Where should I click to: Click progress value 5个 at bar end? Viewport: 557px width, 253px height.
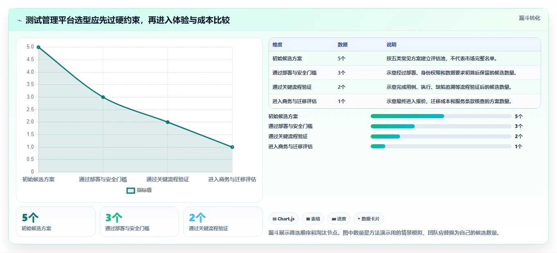pyautogui.click(x=519, y=116)
